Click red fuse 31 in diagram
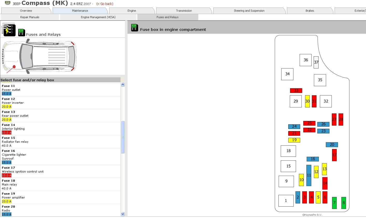This screenshot has height=218, width=366. coord(314,101)
